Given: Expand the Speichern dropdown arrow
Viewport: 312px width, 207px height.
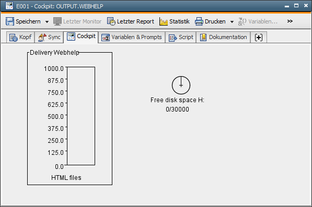Looking at the screenshot, I should [x=47, y=22].
